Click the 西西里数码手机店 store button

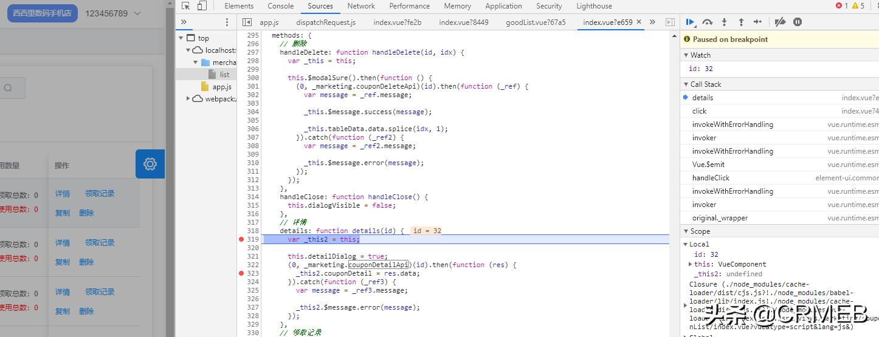[x=43, y=13]
